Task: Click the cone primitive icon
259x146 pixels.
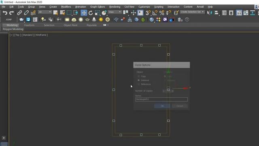Action: (94, 19)
